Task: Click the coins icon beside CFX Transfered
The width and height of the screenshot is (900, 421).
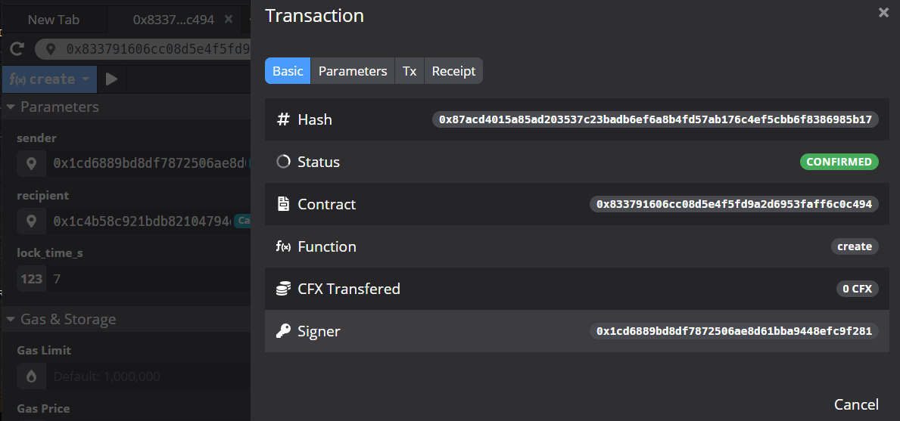Action: click(x=284, y=289)
